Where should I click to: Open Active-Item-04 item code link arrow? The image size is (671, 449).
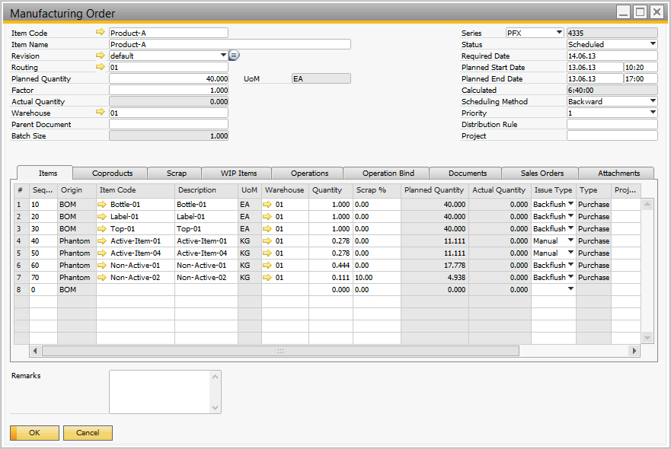[102, 253]
